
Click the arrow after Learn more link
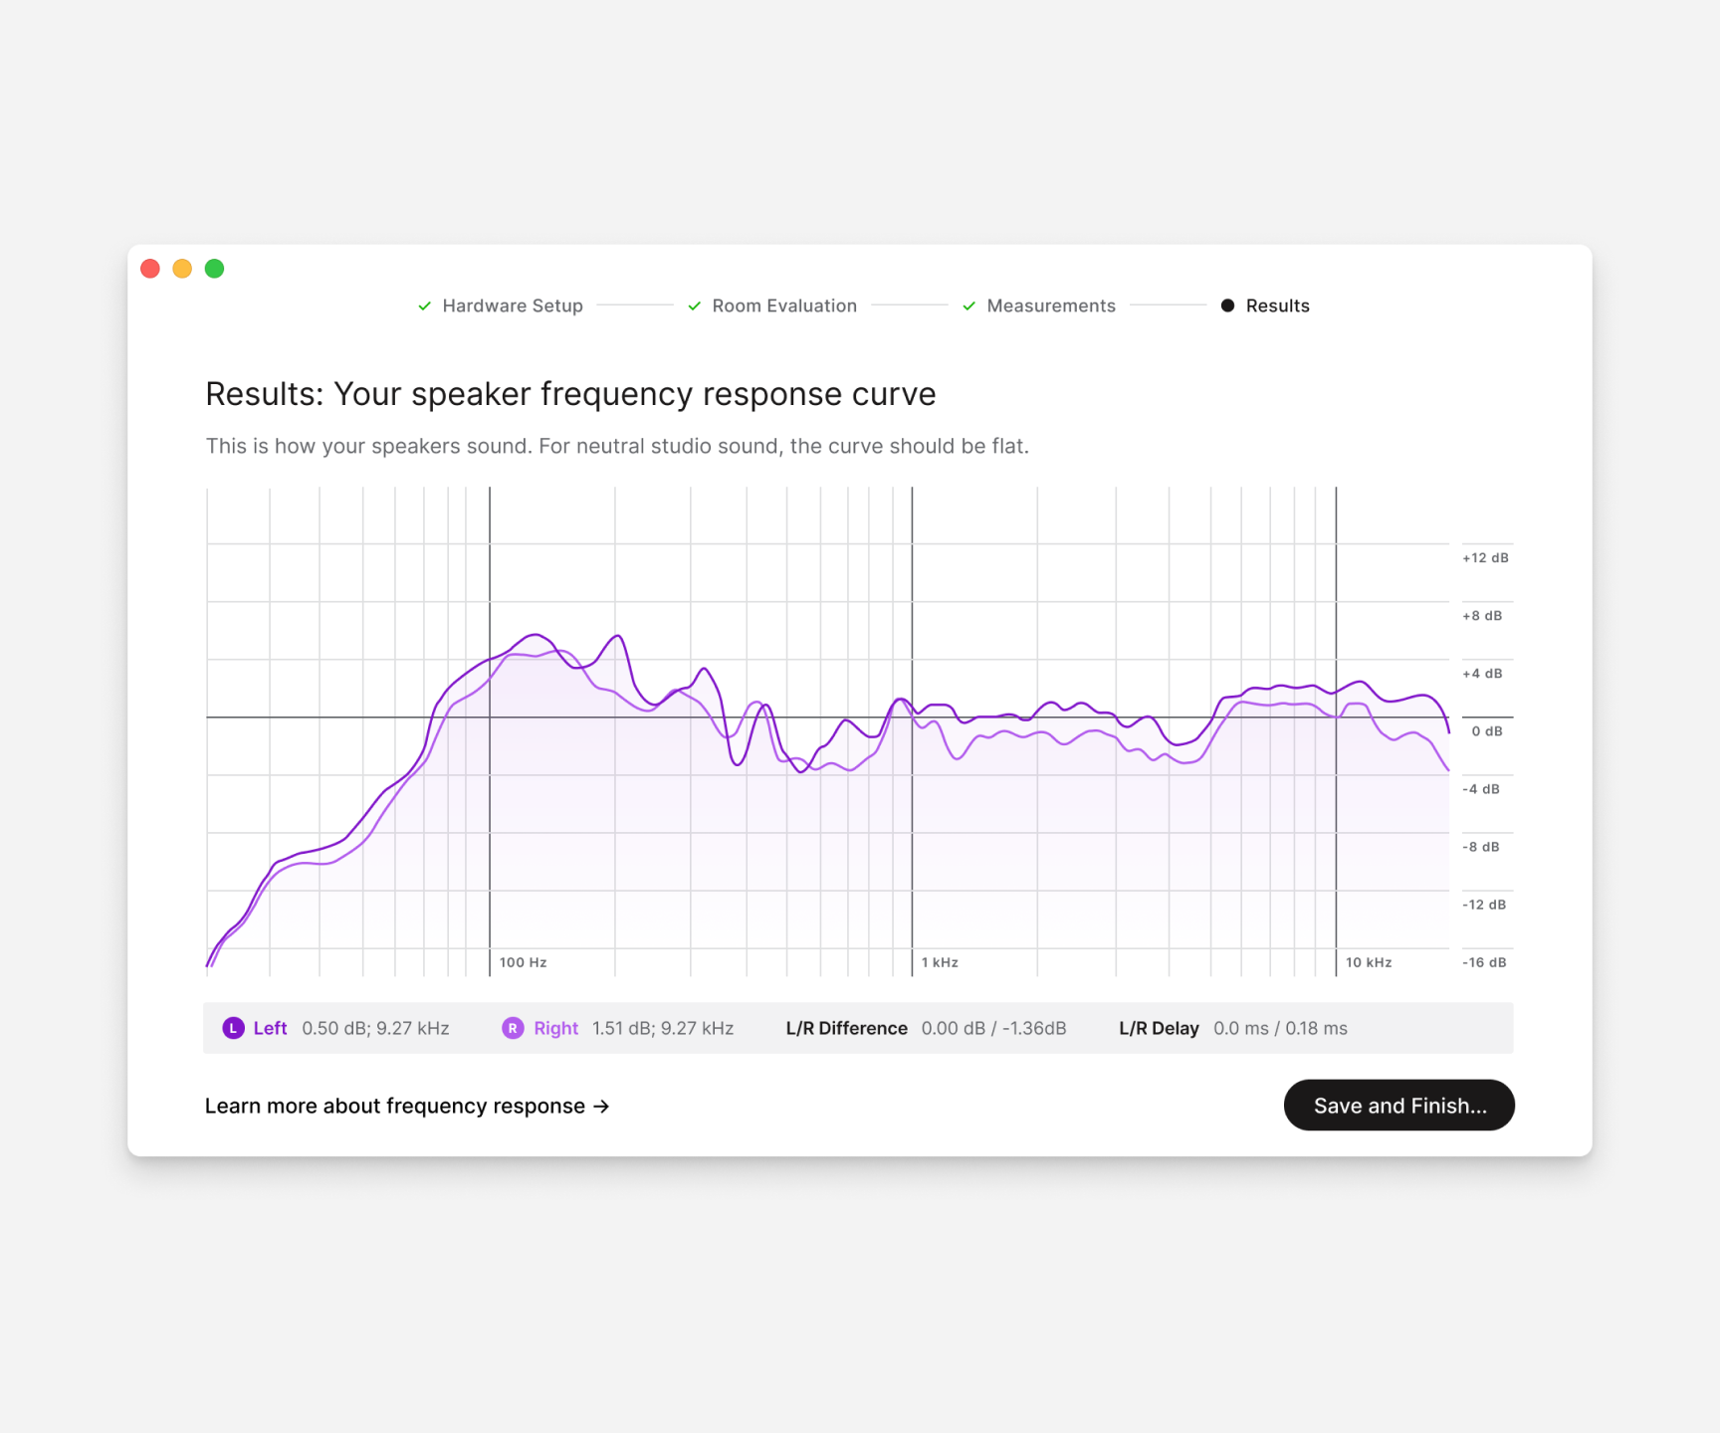601,1106
